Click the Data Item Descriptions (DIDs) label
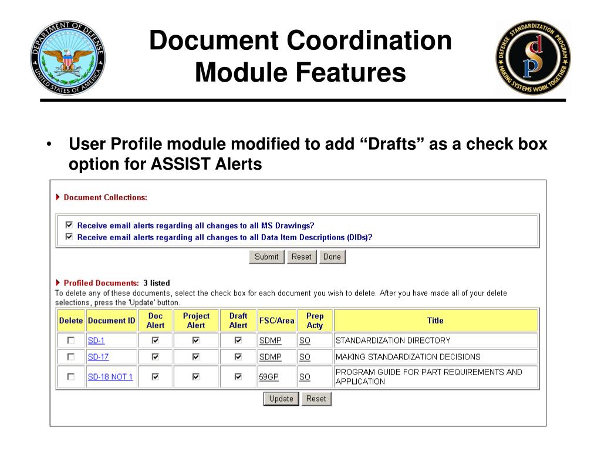The image size is (601, 451). [225, 237]
